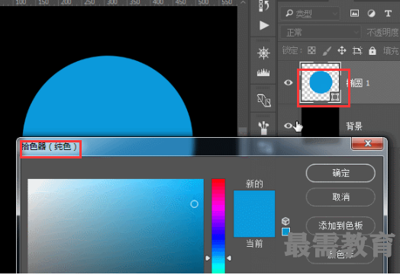Filter layers by type T icon
The image size is (400, 275).
388,13
